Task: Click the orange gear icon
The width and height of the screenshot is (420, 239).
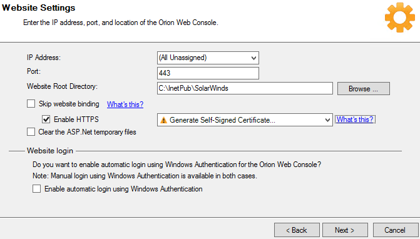Action: (399, 18)
